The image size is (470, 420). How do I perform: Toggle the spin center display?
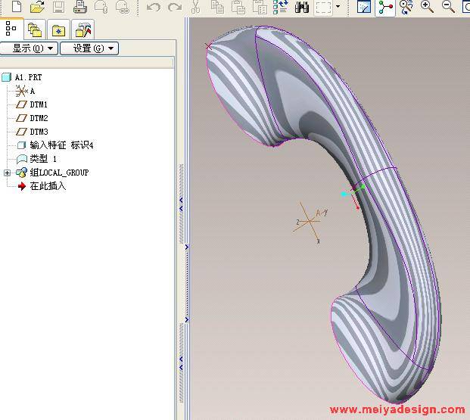pyautogui.click(x=387, y=7)
